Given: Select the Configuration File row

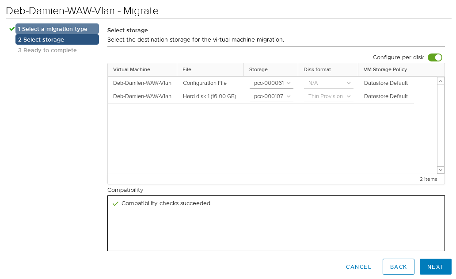Looking at the screenshot, I should click(x=141, y=83).
